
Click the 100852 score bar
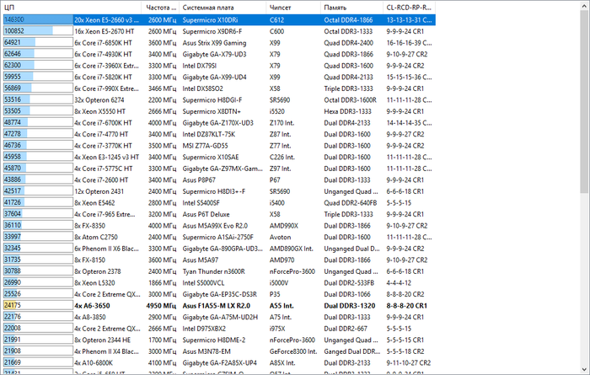pos(38,31)
